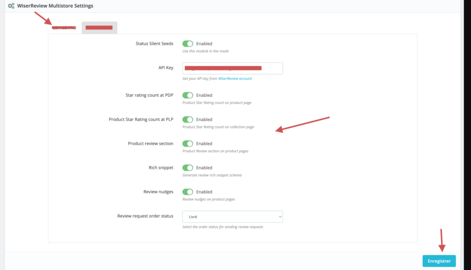Toggle the Product review section switch
Viewport: 471px width, 270px height.
click(x=188, y=144)
